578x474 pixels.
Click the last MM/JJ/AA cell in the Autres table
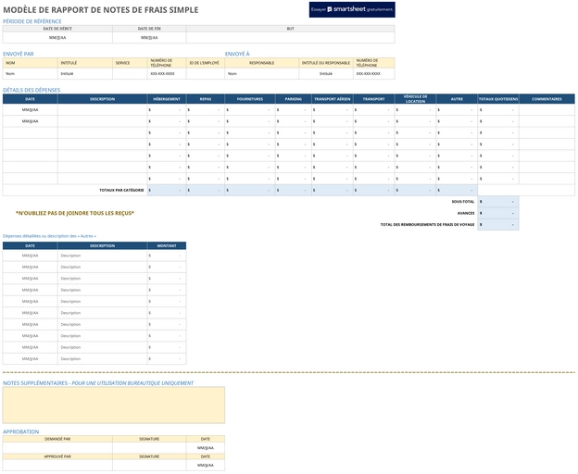[x=30, y=358]
